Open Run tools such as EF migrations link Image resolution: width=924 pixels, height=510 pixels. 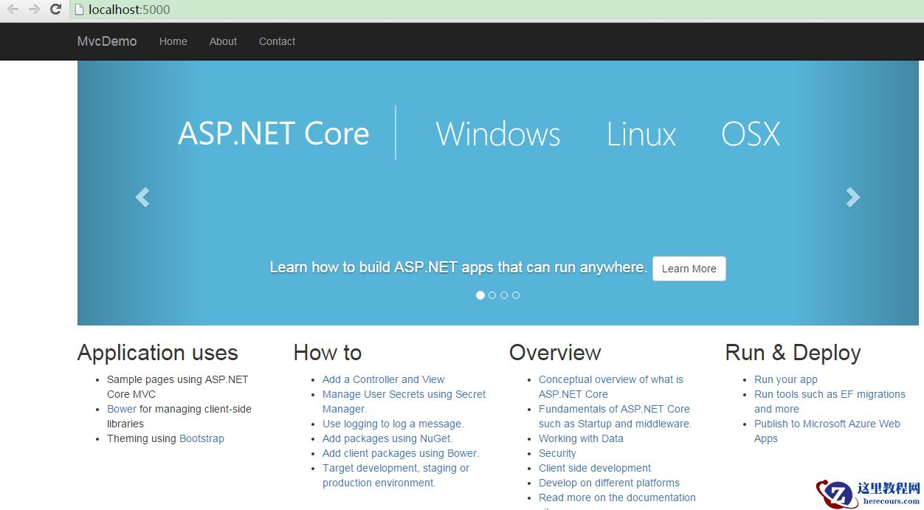[830, 402]
